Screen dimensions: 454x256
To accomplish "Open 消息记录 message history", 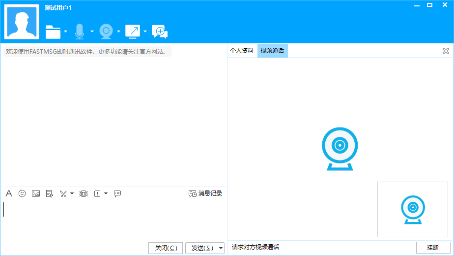I will tap(205, 193).
